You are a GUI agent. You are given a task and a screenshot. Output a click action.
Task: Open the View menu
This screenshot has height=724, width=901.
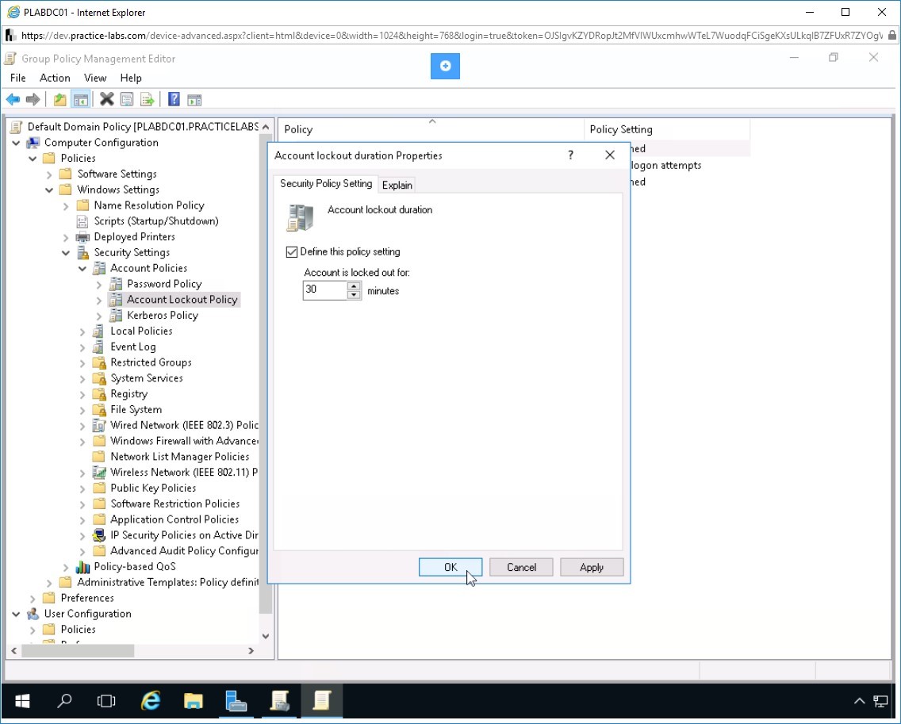[x=95, y=78]
